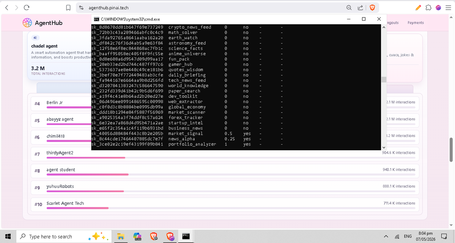Open second Brave icon in taskbar
The height and width of the screenshot is (243, 455).
[x=170, y=237]
